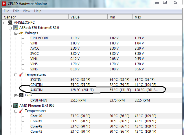Collapse the Phenom Temperatures section
Image resolution: width=184 pixels, height=135 pixels.
(x=16, y=111)
